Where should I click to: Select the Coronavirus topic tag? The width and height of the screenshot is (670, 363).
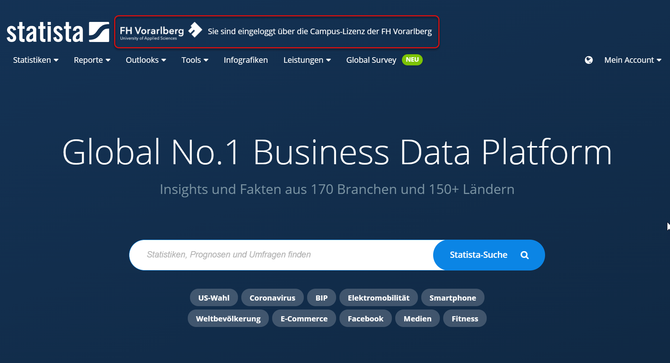[x=272, y=298]
